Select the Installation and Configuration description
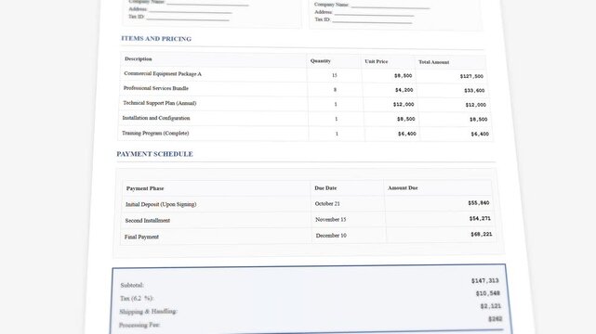The image size is (596, 334). [156, 118]
